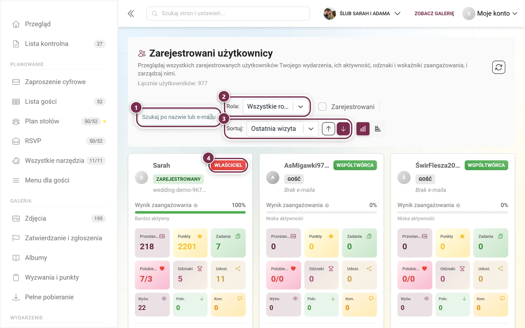Click the Przegląd home icon in sidebar
The image size is (525, 328).
[16, 24]
